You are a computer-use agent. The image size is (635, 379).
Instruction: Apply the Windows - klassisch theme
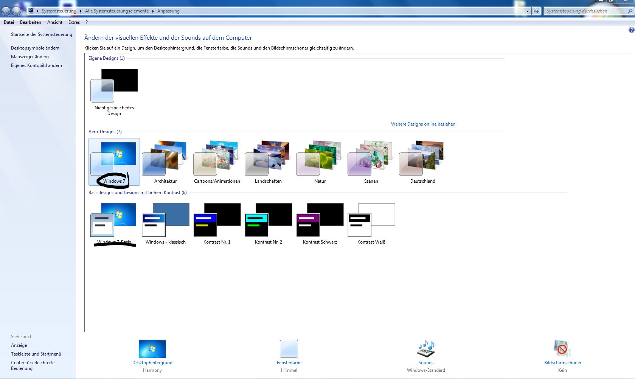coord(165,223)
